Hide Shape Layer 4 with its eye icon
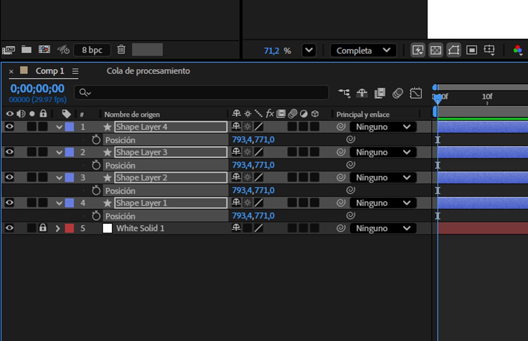Screen dimensions: 528x341 [9, 127]
